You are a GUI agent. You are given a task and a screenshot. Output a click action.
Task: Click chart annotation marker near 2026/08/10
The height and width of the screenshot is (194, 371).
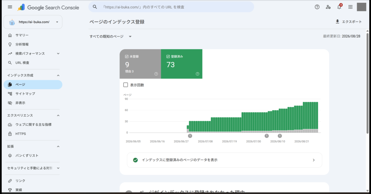coord(280,136)
